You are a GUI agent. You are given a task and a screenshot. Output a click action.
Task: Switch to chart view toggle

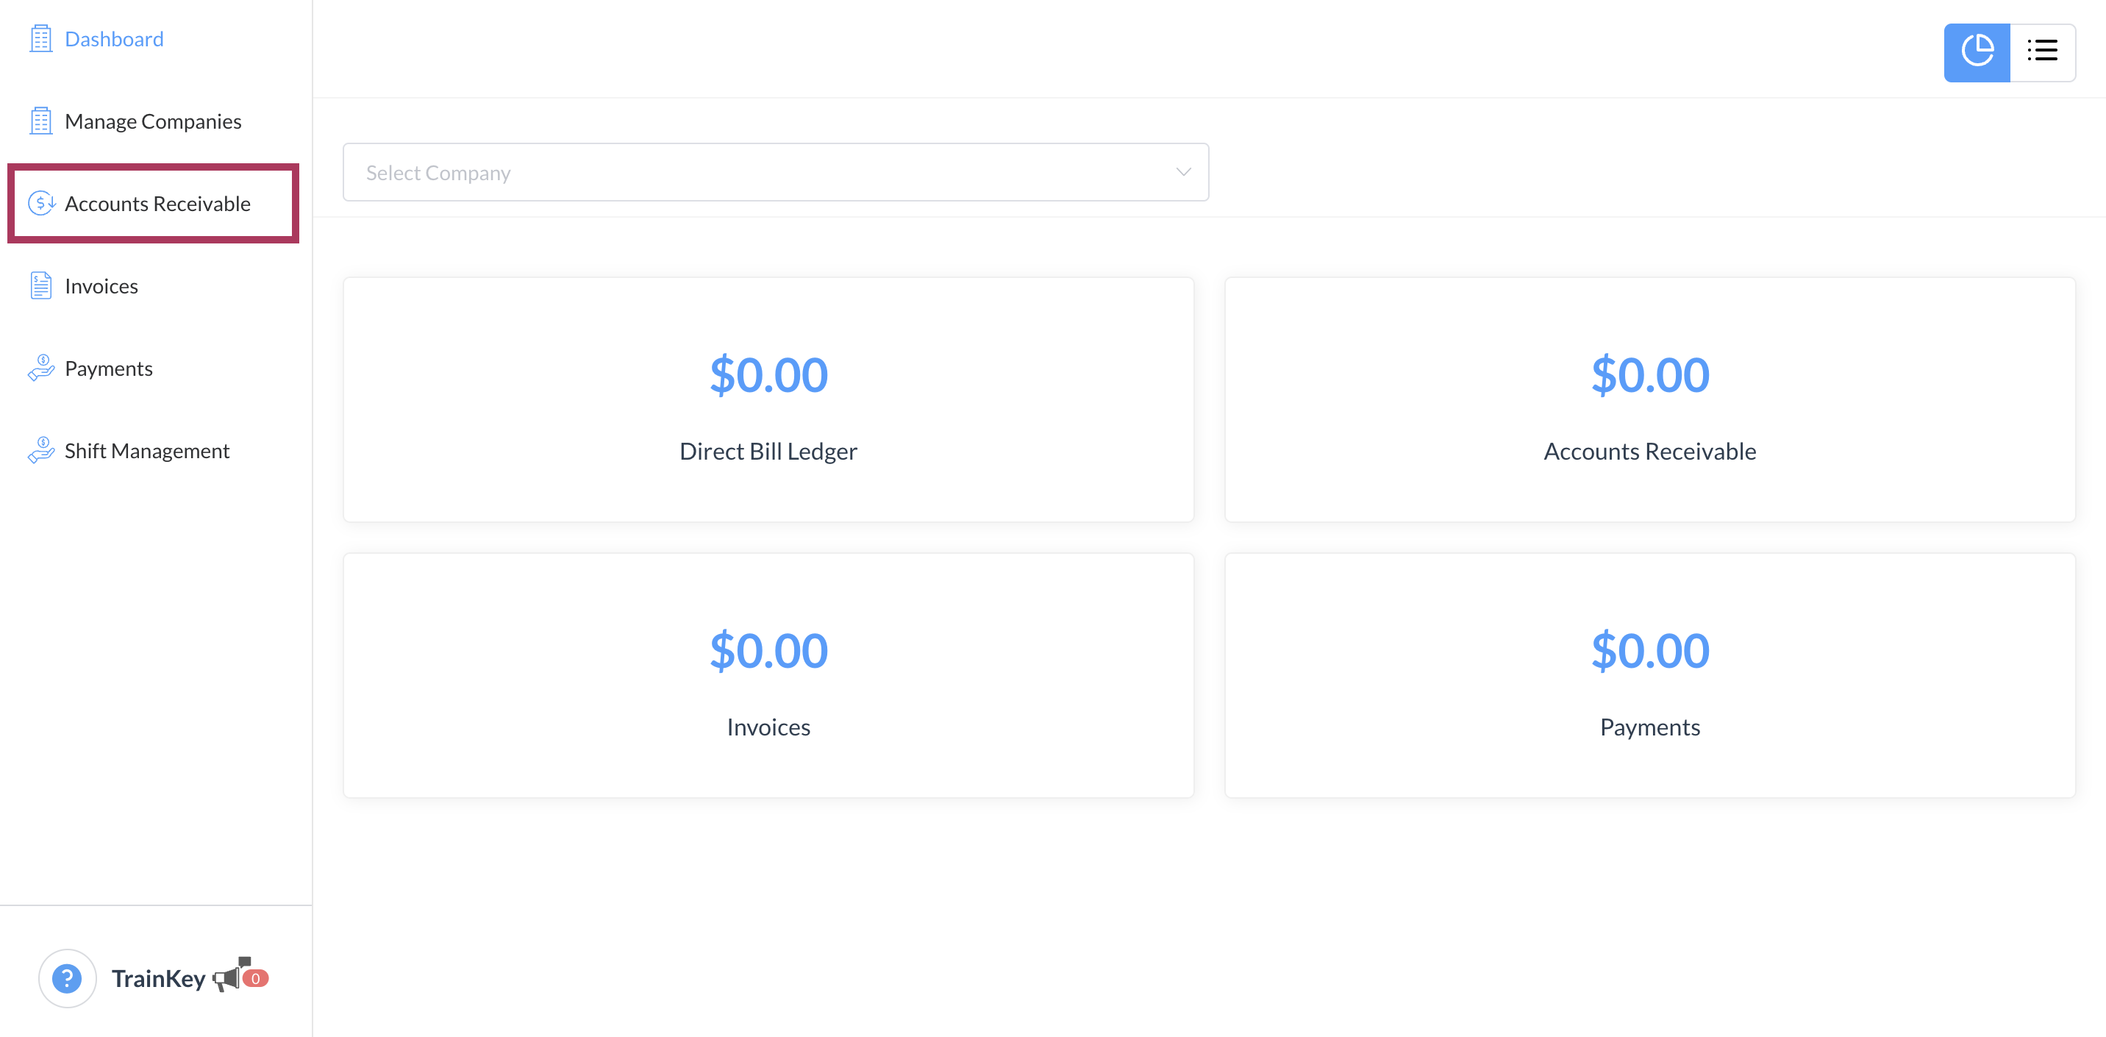1976,52
